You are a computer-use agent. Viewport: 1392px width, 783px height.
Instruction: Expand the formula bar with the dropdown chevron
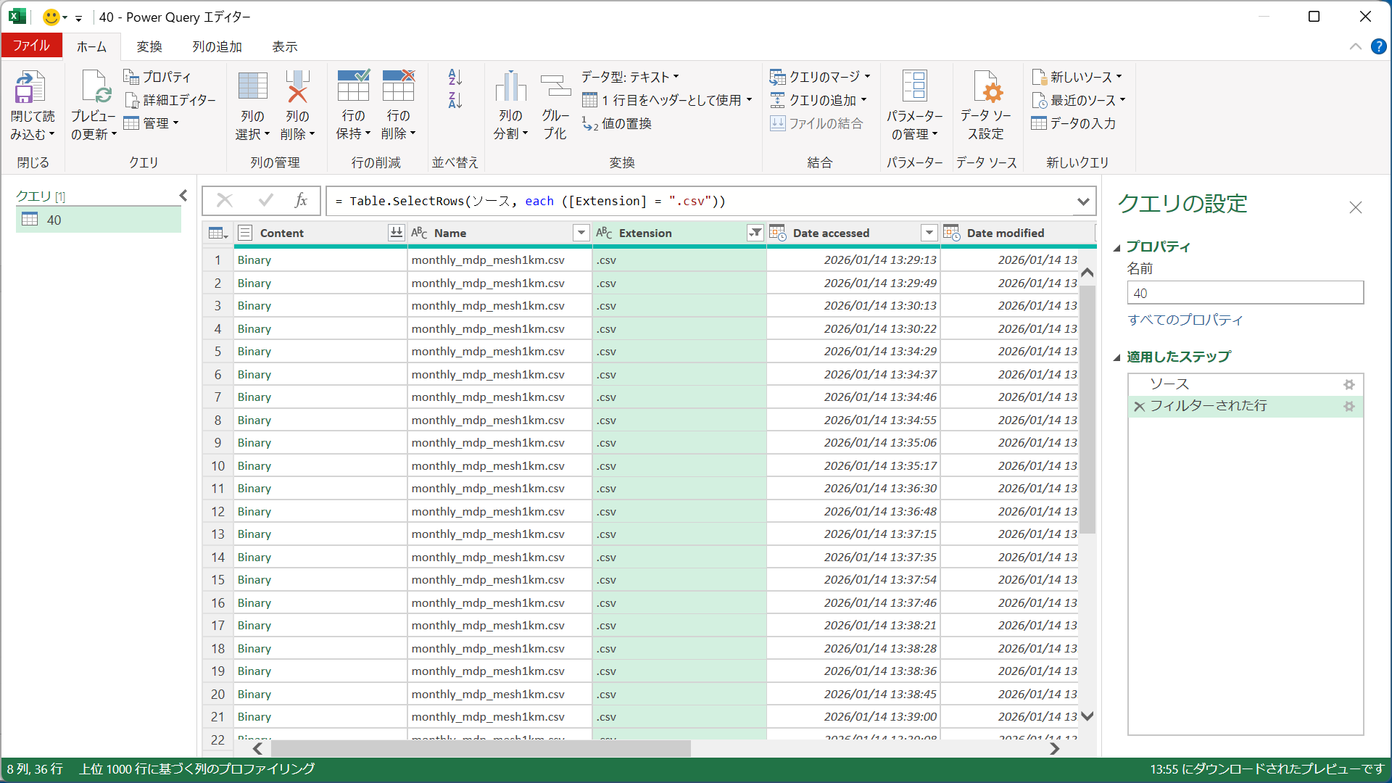1083,202
